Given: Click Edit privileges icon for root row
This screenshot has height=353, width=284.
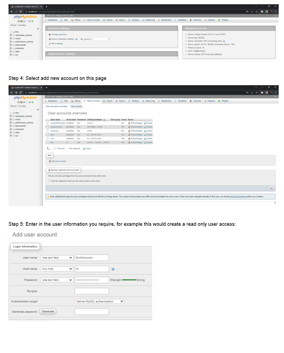Looking at the screenshot, I should (129, 138).
